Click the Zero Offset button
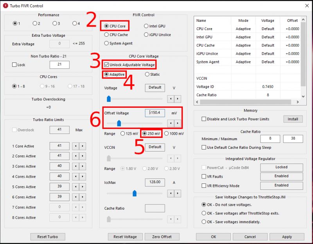 coord(162,237)
